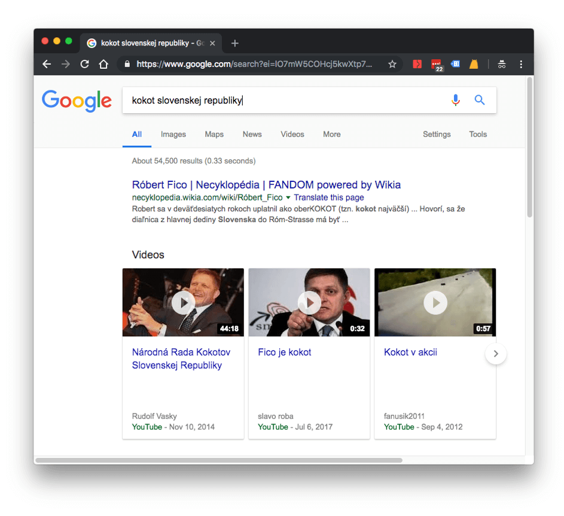
Task: Switch to the Videos tab
Action: 292,134
